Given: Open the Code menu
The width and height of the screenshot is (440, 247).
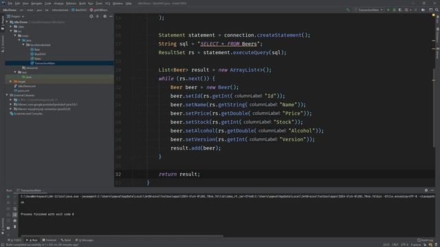Looking at the screenshot, I should coord(48,3).
